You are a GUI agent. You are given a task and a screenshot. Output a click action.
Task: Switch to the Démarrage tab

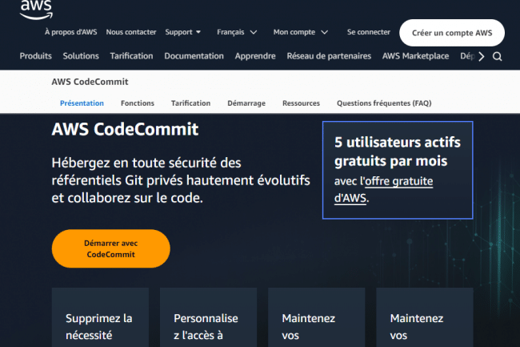(246, 103)
